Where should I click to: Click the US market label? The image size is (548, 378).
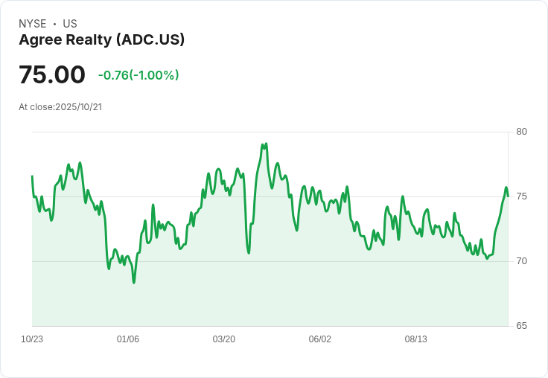click(70, 24)
